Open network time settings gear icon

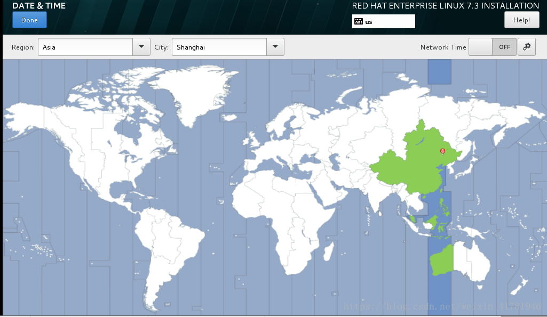pyautogui.click(x=526, y=47)
